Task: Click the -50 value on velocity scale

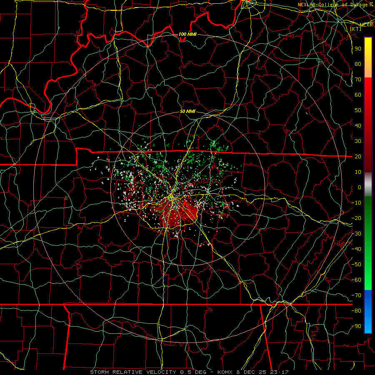Action: (x=356, y=265)
